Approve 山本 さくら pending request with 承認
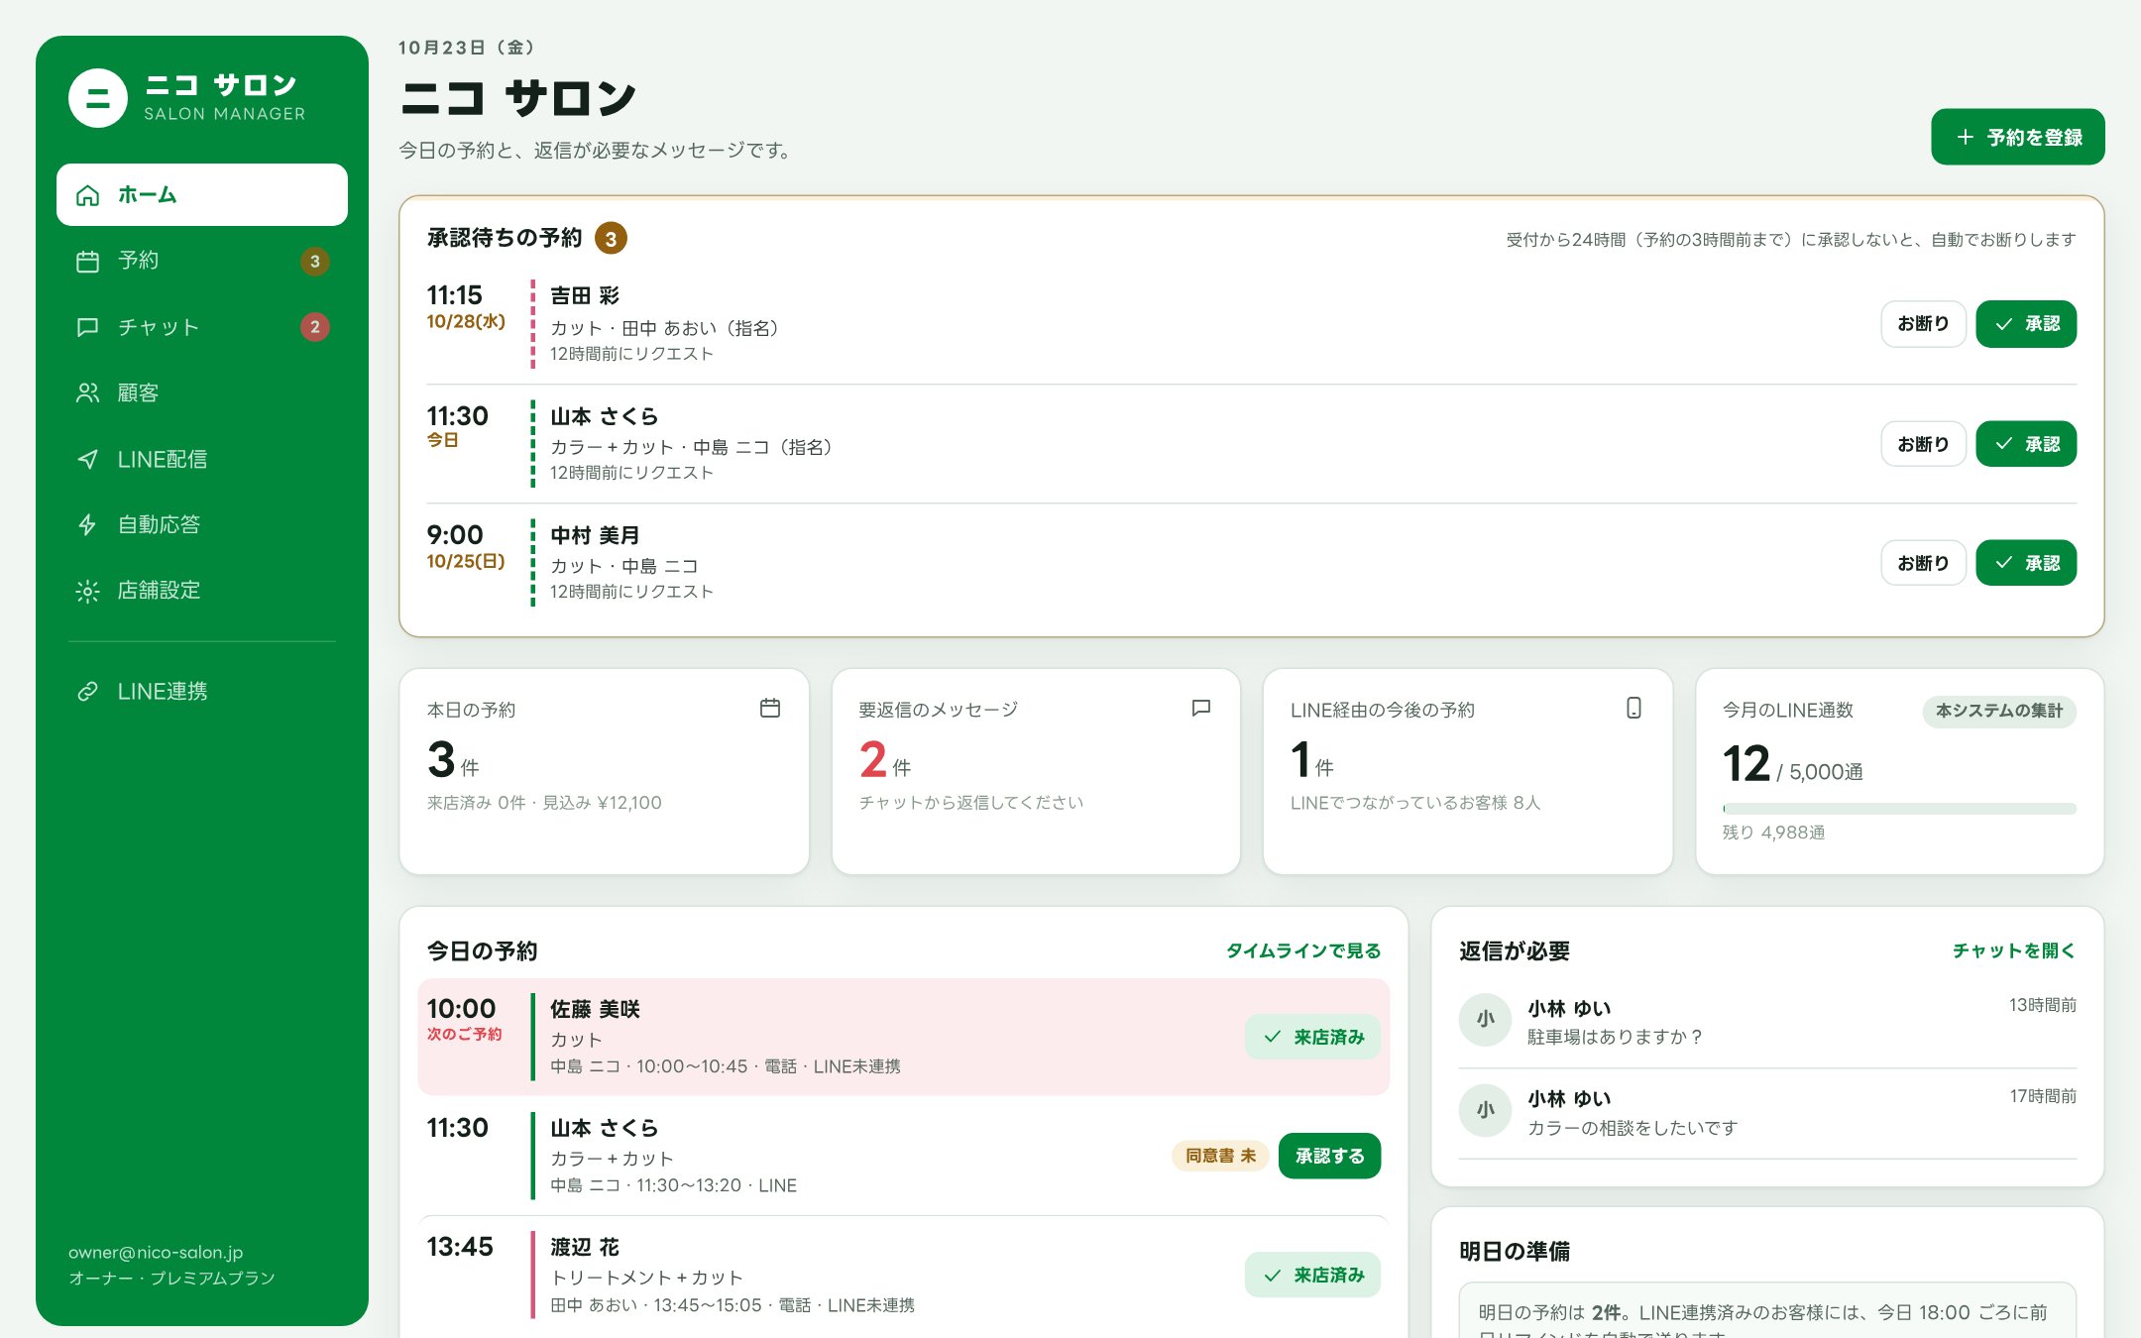The height and width of the screenshot is (1338, 2141). click(x=2026, y=444)
